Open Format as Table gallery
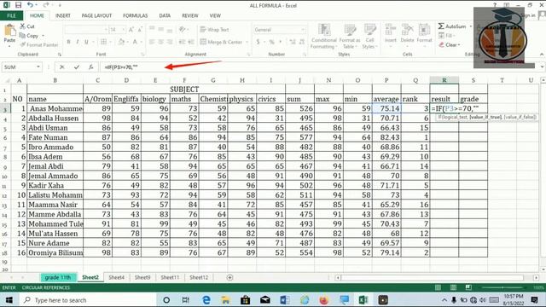 [350, 36]
